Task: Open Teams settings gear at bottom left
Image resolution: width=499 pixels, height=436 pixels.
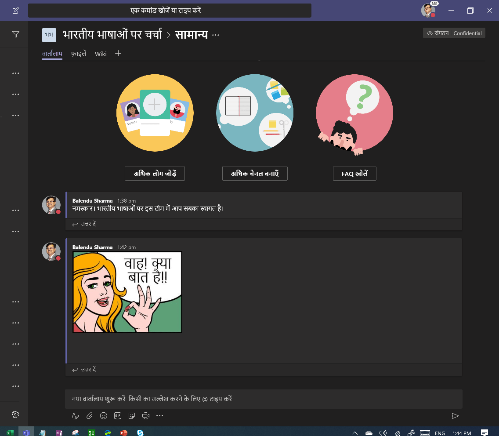Action: (15, 414)
